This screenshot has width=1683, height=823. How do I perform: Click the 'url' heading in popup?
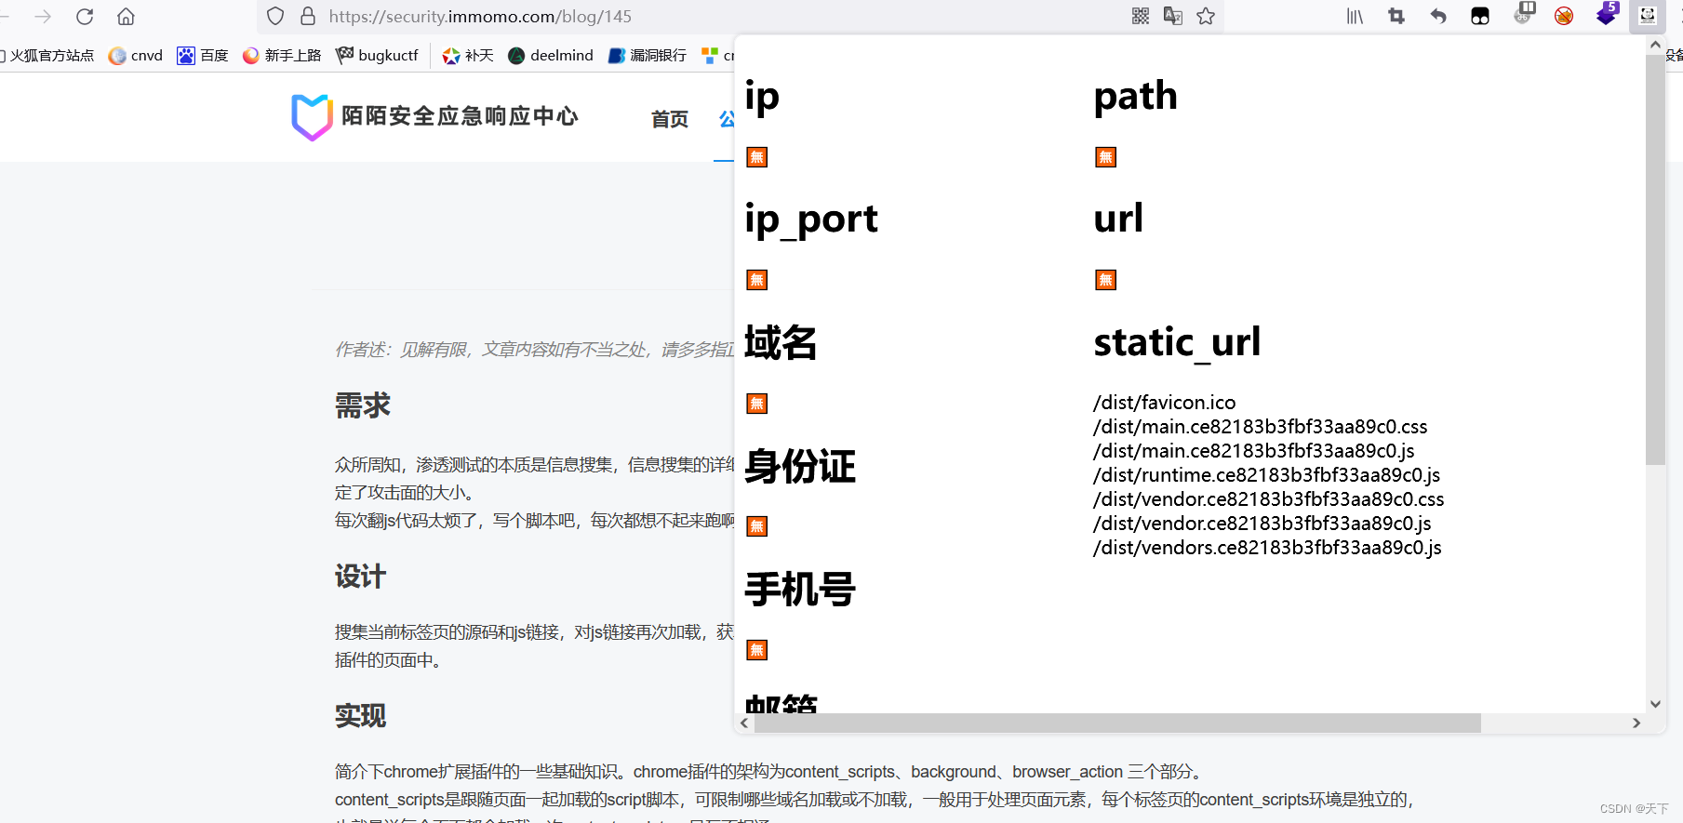coord(1118,219)
